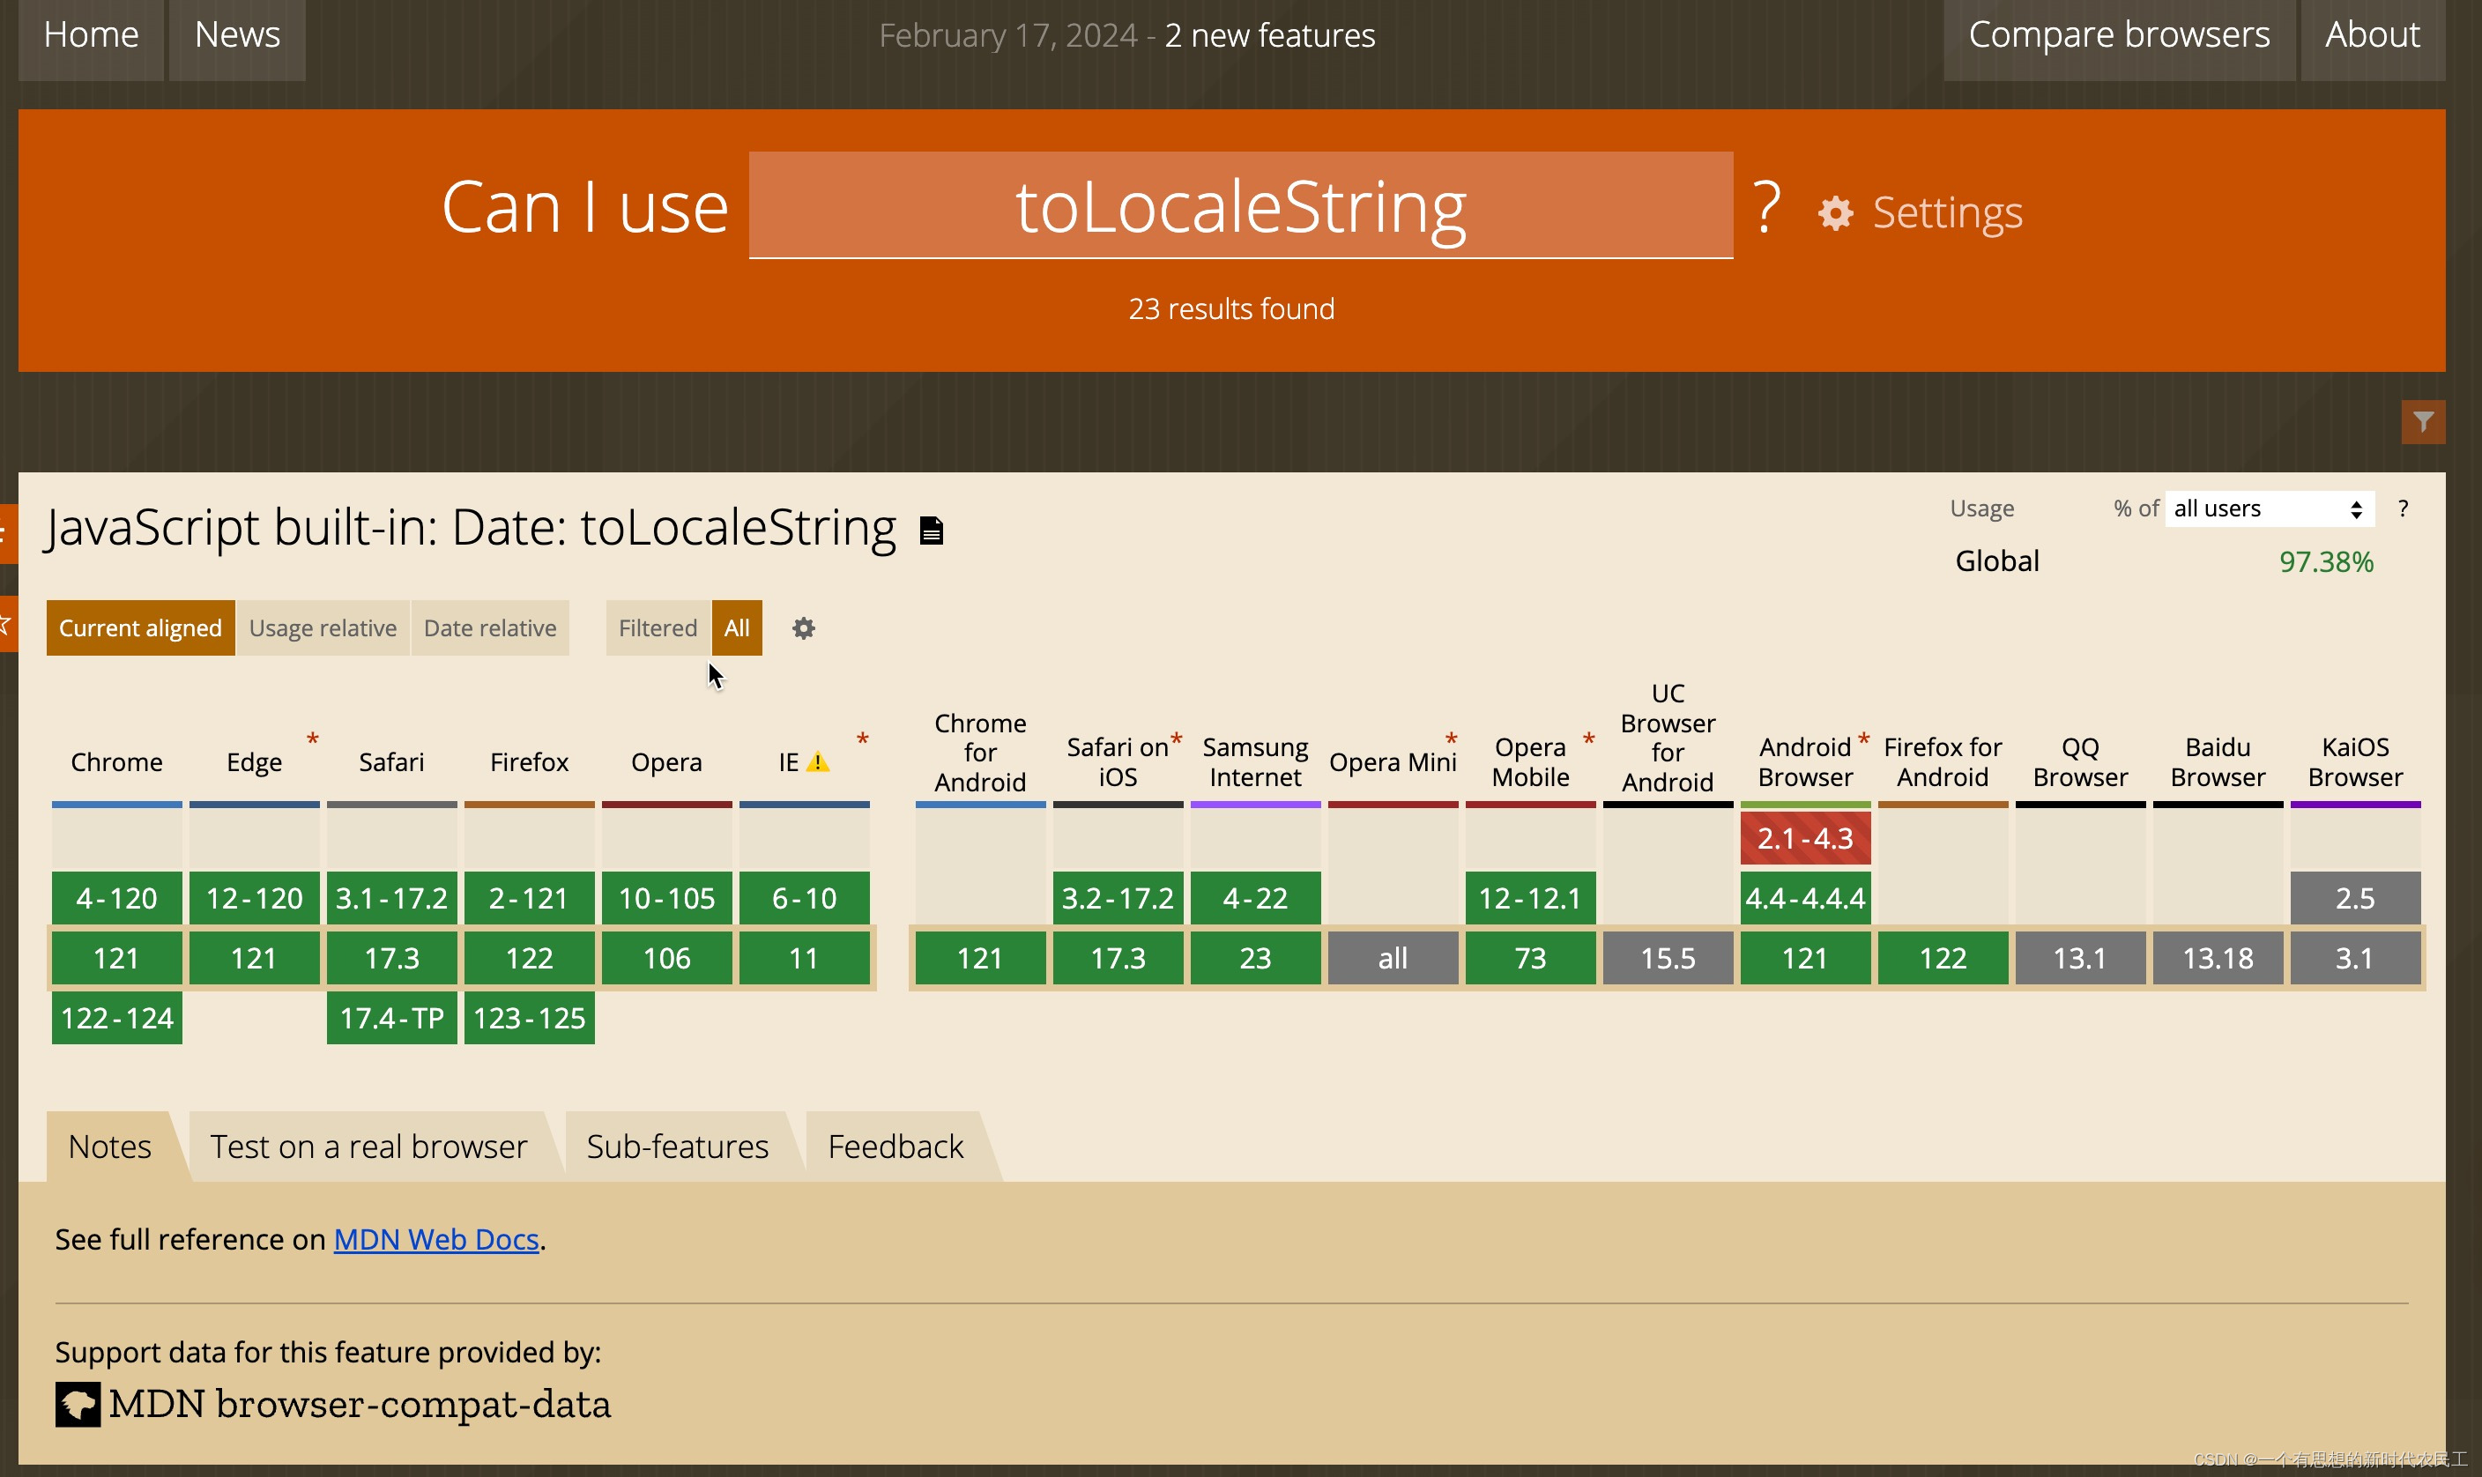Toggle the Date relative view button

[488, 627]
